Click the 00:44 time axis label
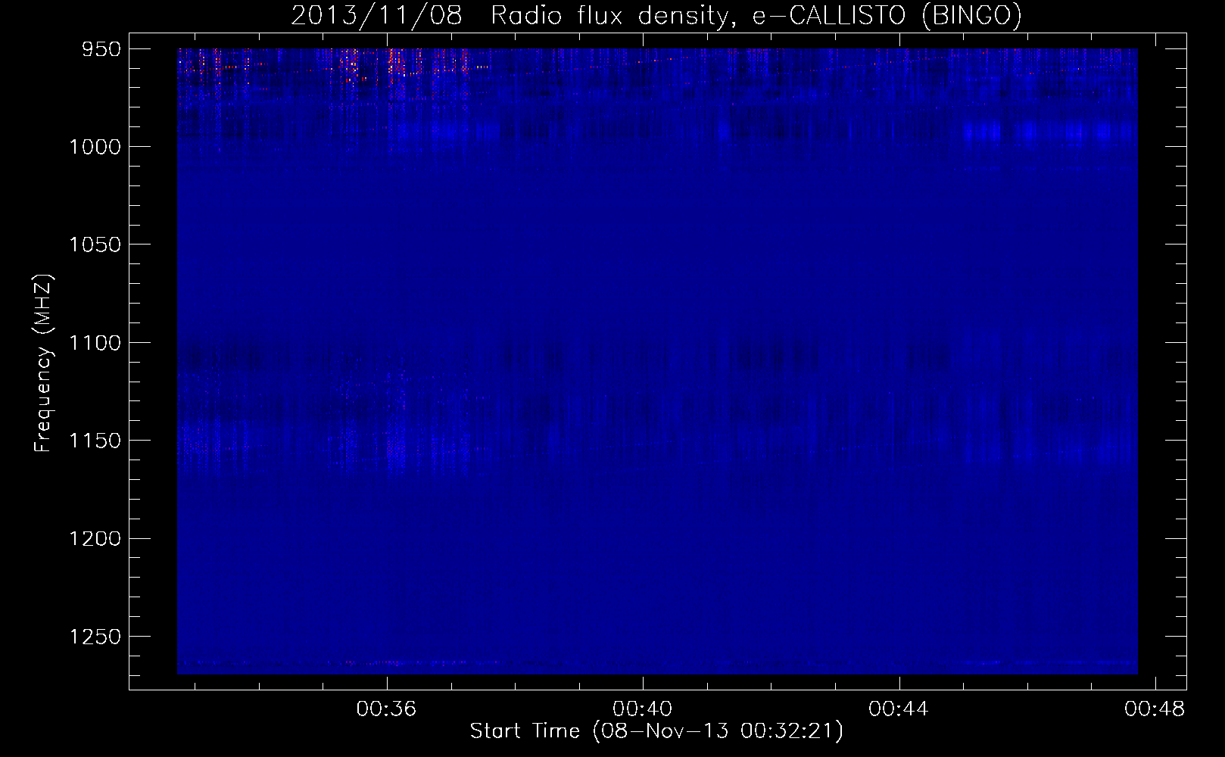Image resolution: width=1225 pixels, height=757 pixels. point(899,709)
